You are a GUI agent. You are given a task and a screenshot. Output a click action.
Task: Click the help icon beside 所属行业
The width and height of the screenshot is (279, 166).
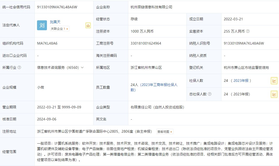[19, 67]
